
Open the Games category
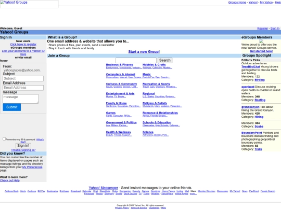[111, 113]
